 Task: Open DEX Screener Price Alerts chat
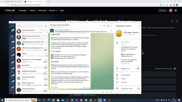tap(32, 37)
